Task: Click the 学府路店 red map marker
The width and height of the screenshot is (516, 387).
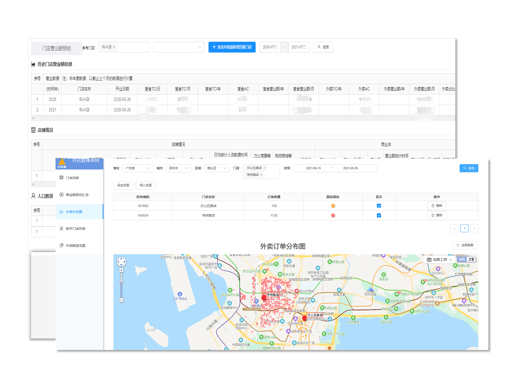Action: click(x=264, y=298)
